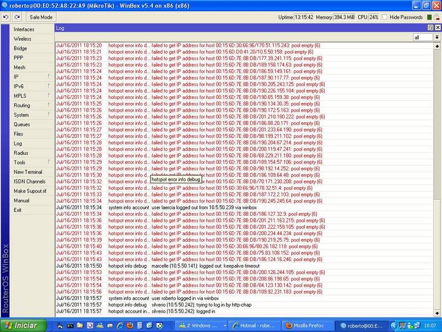The image size is (442, 332).
Task: Select log row with host address 170.51.115.243
Action: (244, 45)
